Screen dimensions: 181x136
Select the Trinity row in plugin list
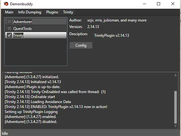(36, 35)
